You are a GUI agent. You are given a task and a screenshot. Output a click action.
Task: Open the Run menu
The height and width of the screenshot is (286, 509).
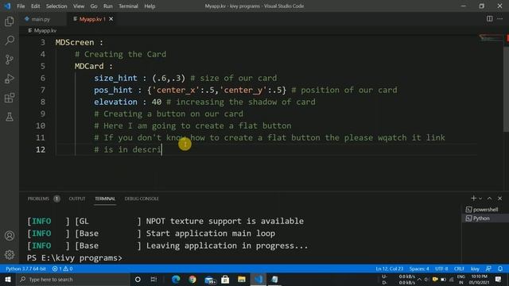108,6
